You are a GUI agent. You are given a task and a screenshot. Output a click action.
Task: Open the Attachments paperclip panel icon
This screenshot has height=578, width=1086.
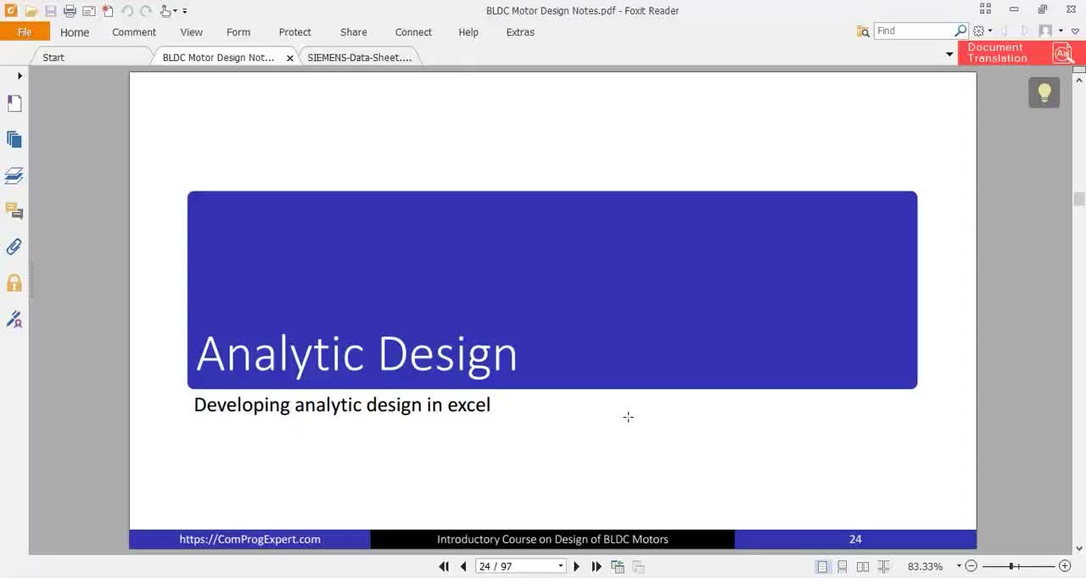(14, 247)
